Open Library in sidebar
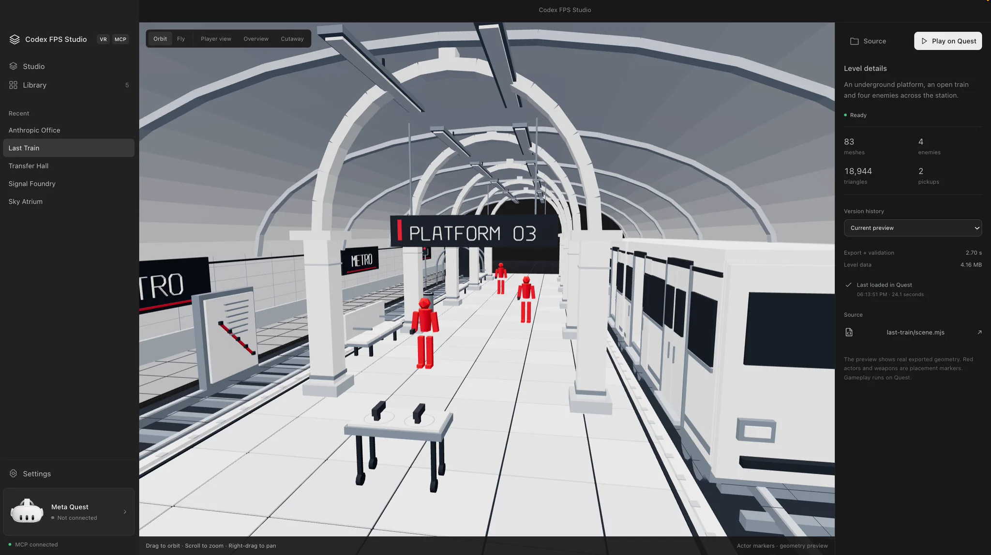991x555 pixels. (69, 85)
